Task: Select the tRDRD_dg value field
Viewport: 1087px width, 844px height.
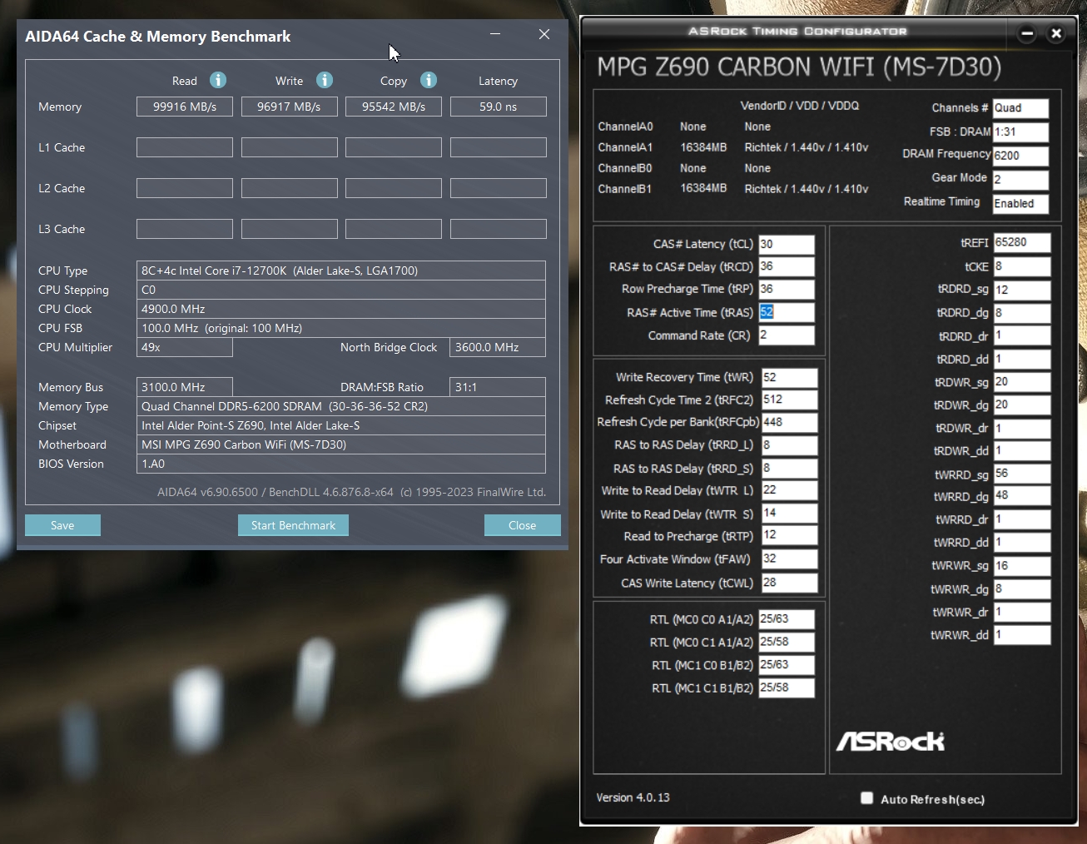Action: (x=1021, y=313)
